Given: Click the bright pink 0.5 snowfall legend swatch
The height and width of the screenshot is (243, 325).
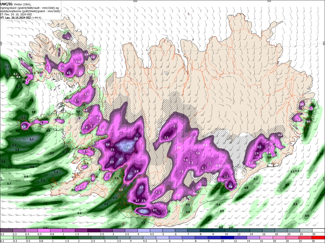Looking at the screenshot, I should pos(44,231).
